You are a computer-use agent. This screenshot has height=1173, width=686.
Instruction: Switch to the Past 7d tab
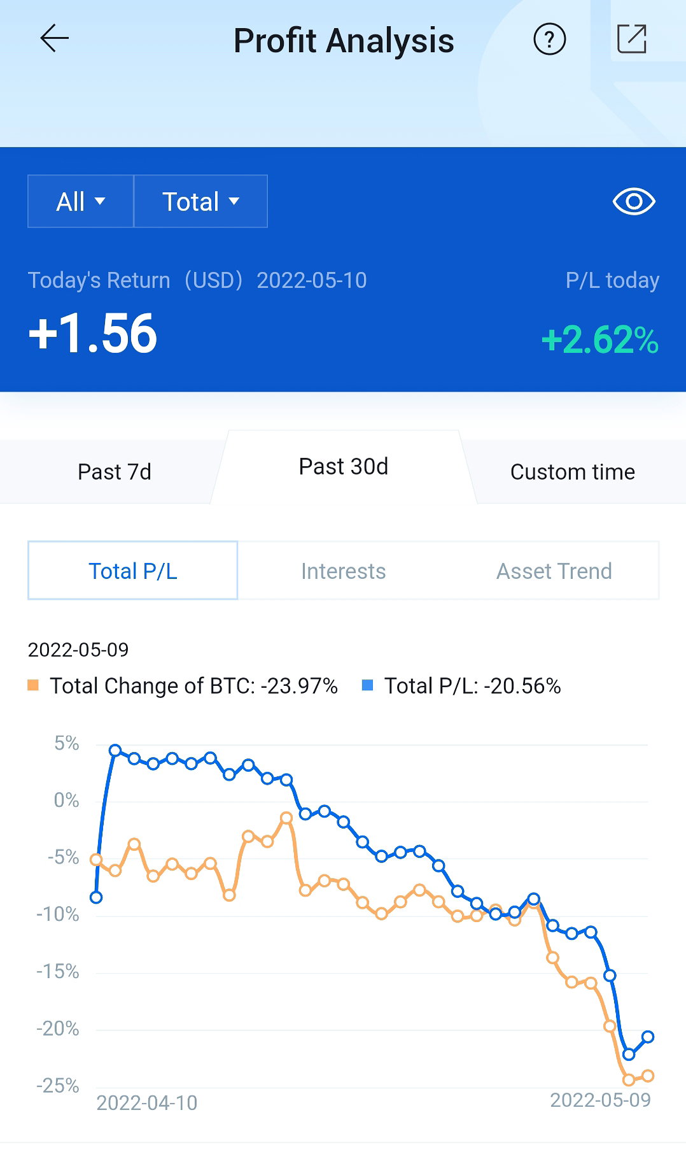pyautogui.click(x=114, y=472)
